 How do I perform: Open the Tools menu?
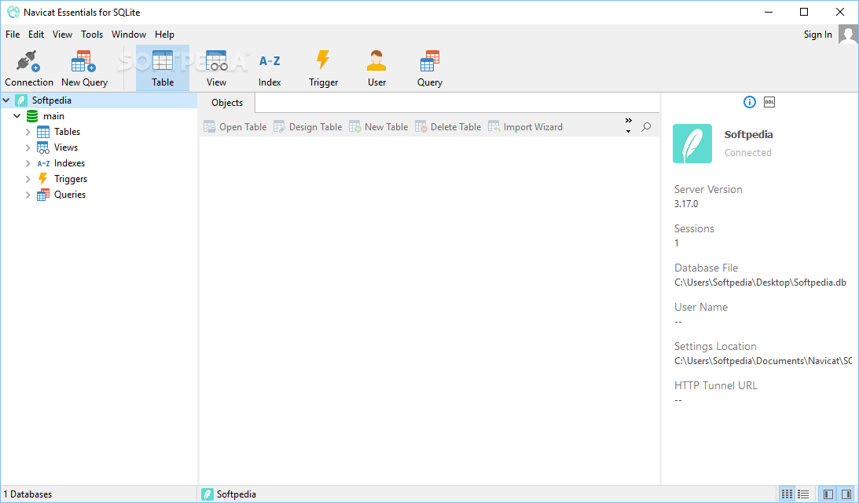point(92,35)
